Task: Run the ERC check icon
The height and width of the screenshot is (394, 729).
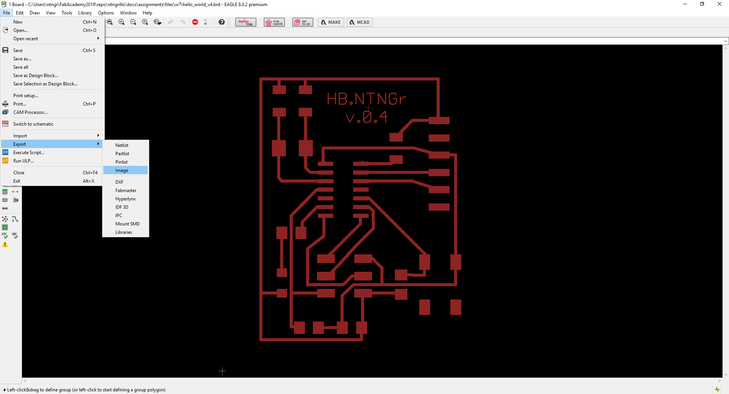Action: [5, 236]
